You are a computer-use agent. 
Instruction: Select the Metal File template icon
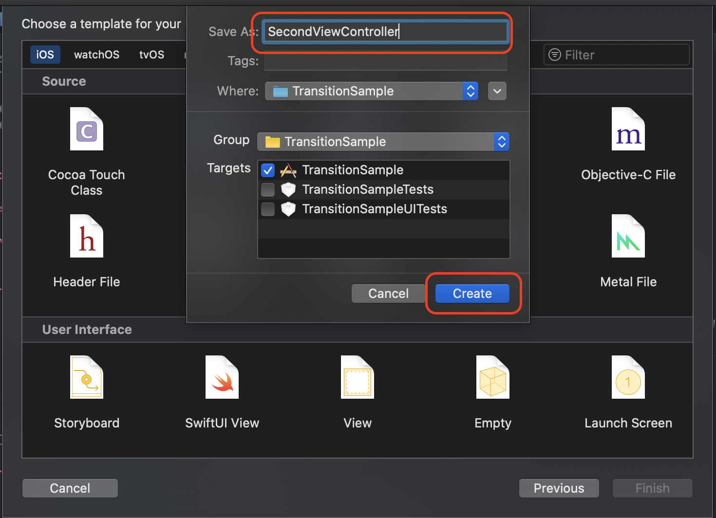click(628, 236)
